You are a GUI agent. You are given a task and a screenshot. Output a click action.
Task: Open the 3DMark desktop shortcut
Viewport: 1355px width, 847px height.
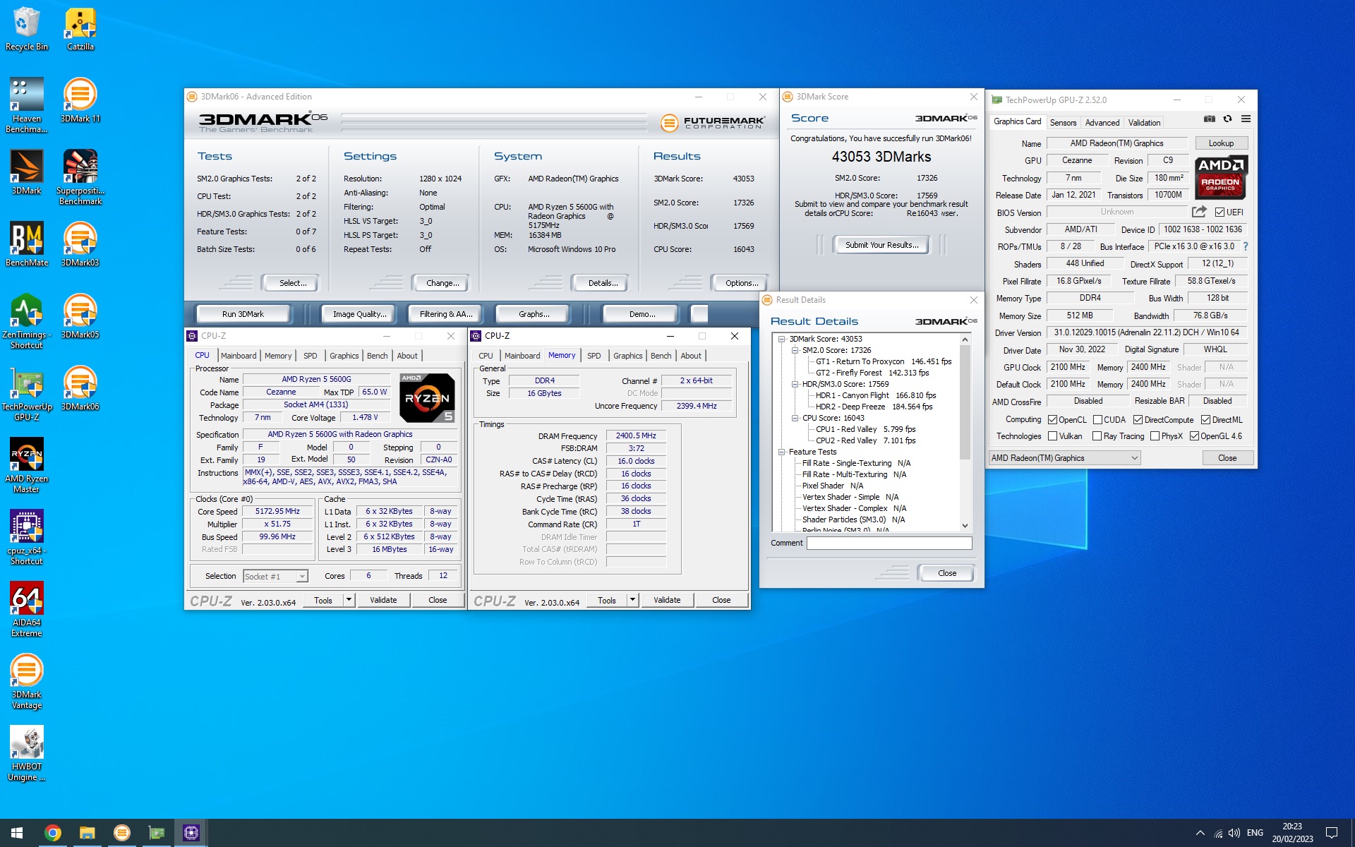pyautogui.click(x=27, y=172)
